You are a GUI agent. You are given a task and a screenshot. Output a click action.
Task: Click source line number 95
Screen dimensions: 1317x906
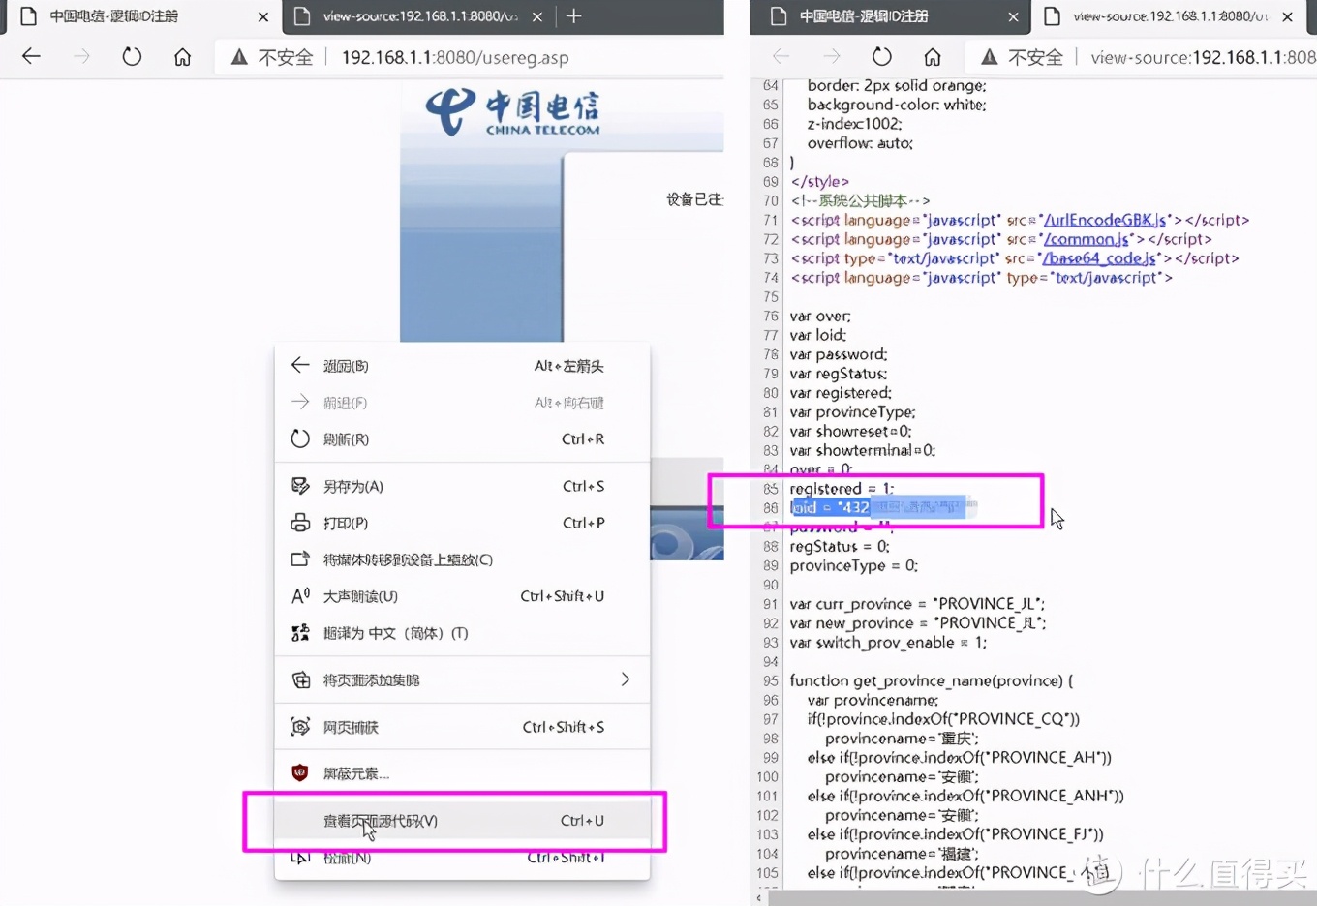point(770,680)
